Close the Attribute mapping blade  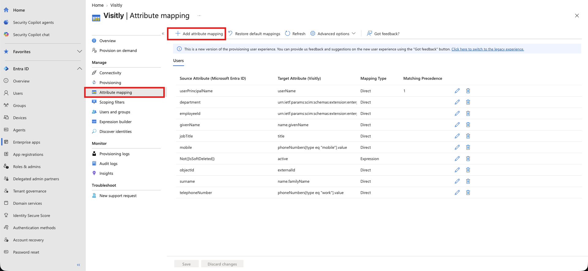click(577, 16)
